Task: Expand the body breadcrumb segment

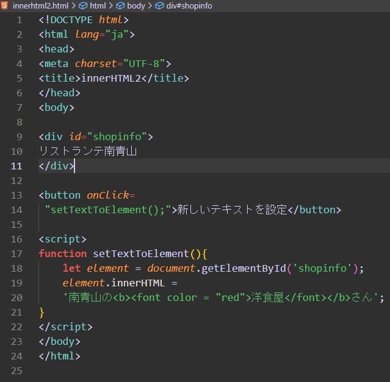Action: [136, 5]
